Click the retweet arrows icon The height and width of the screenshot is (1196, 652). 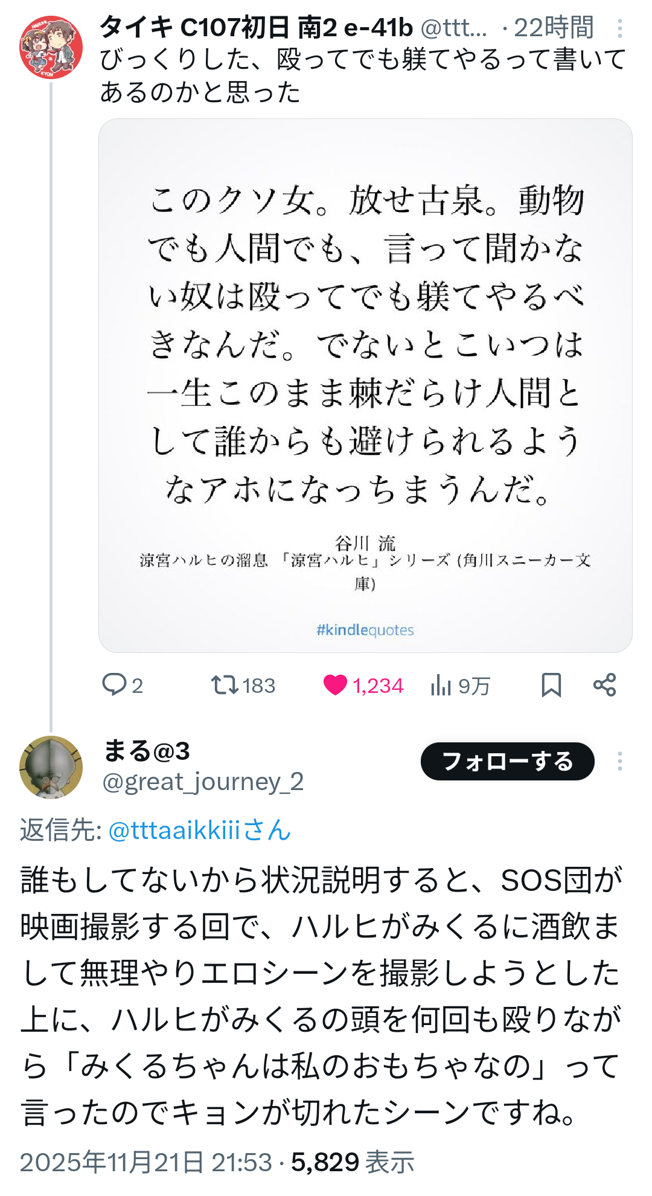pos(224,685)
